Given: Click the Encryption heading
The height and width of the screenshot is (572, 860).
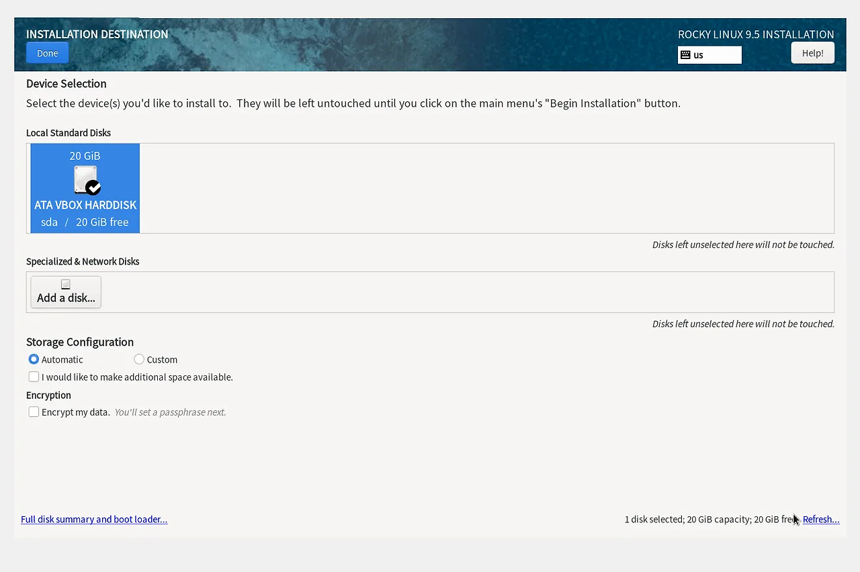Looking at the screenshot, I should (x=48, y=395).
